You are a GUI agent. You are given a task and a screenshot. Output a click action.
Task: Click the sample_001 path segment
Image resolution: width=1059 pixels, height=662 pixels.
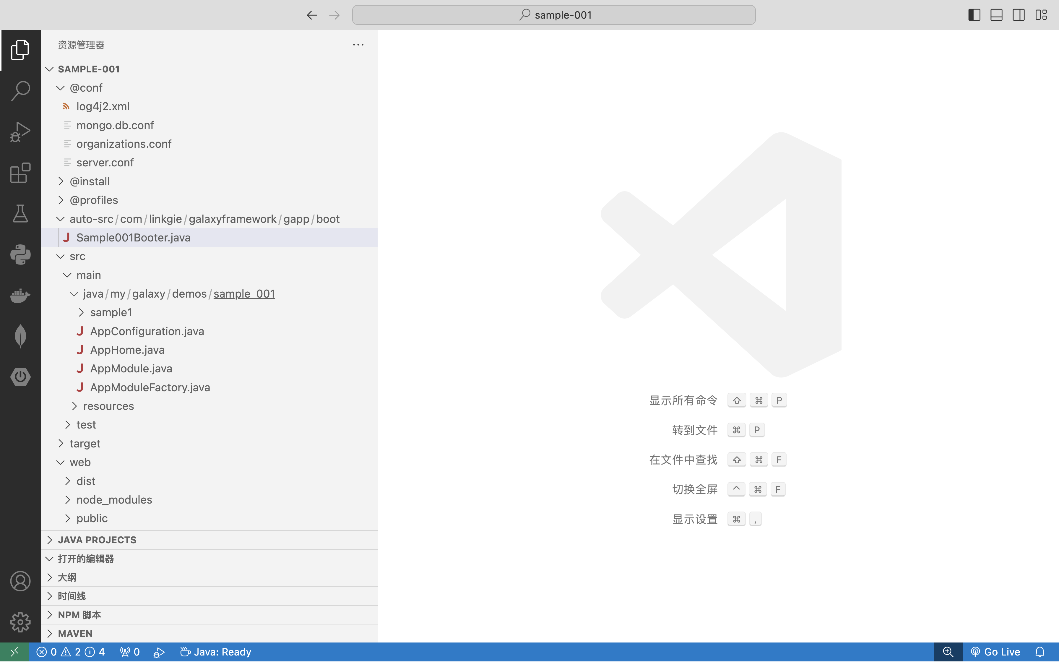click(244, 294)
